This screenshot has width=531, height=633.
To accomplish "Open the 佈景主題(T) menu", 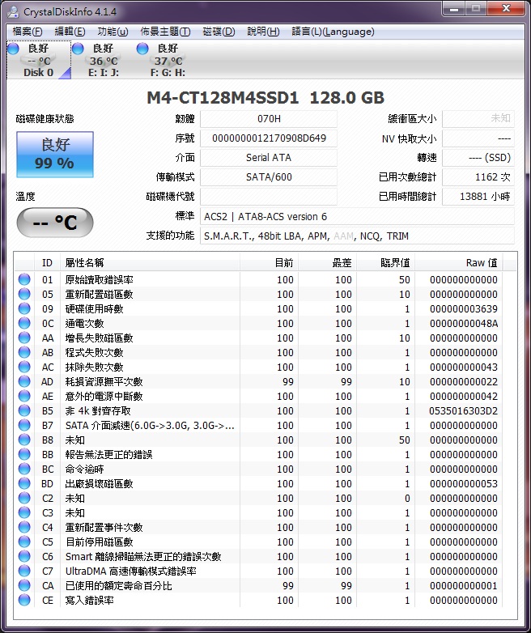I will coord(165,32).
